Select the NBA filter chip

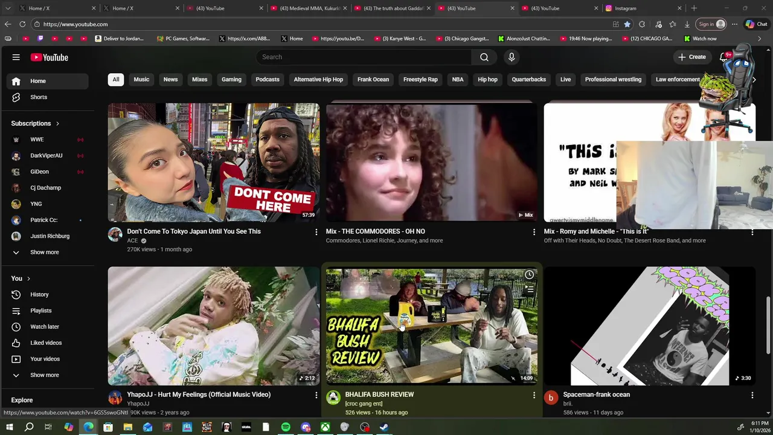(458, 79)
